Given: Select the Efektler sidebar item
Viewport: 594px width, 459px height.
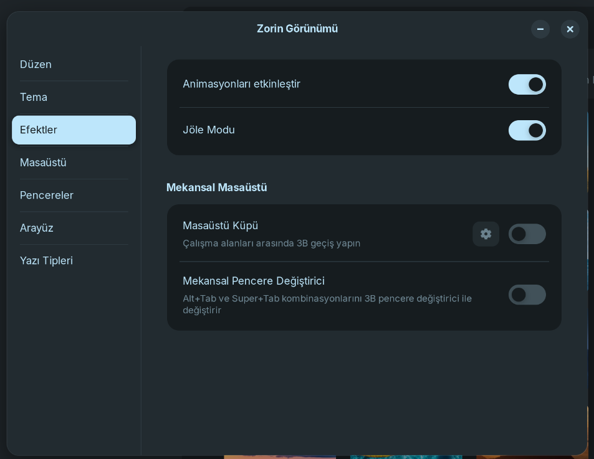Looking at the screenshot, I should (x=74, y=130).
